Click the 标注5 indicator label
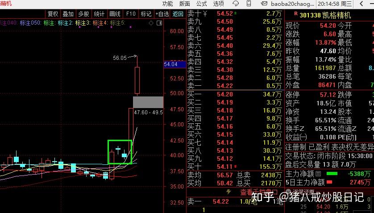Image resolution: width=374 pixels, height=213 pixels. 117,23
